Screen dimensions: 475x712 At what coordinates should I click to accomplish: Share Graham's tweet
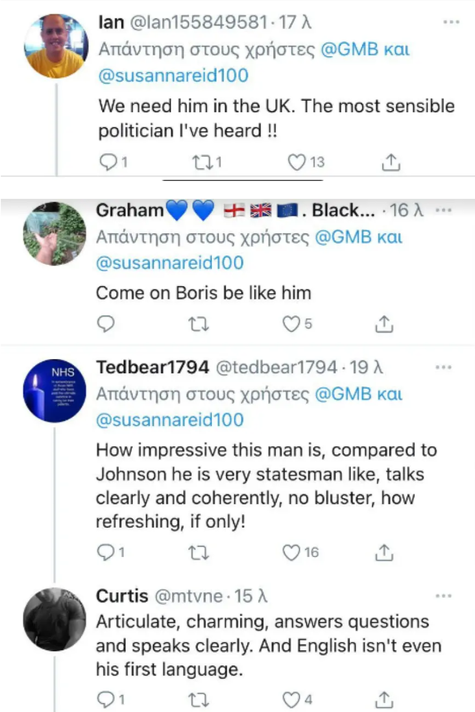point(384,324)
